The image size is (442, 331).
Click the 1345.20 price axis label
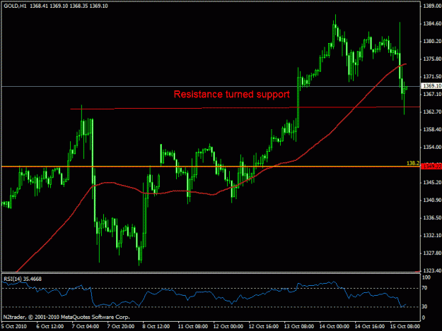[432, 183]
